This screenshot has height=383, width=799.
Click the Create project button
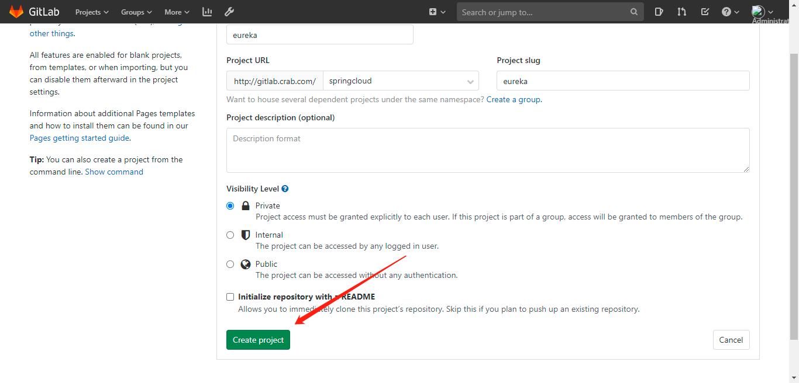coord(258,340)
